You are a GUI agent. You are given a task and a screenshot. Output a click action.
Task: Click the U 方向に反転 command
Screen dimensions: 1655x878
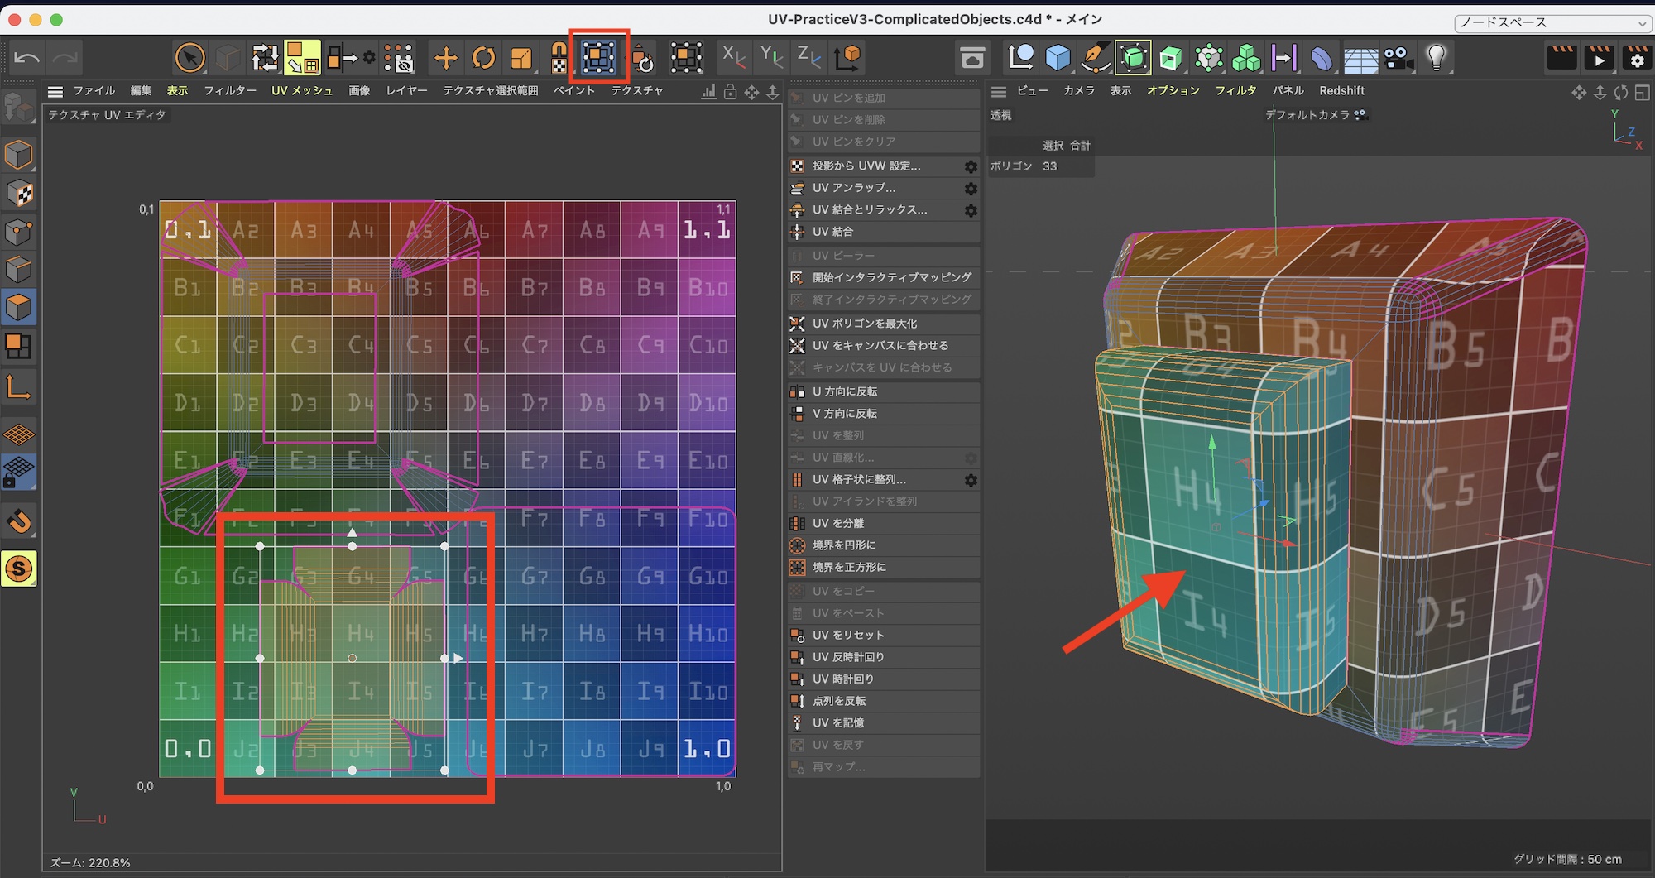(845, 391)
